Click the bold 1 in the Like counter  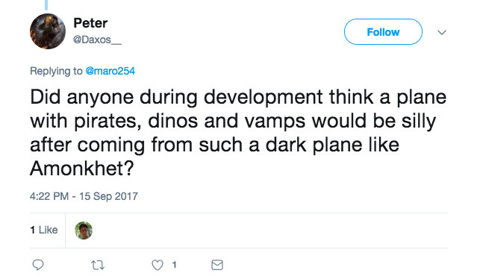tap(33, 230)
